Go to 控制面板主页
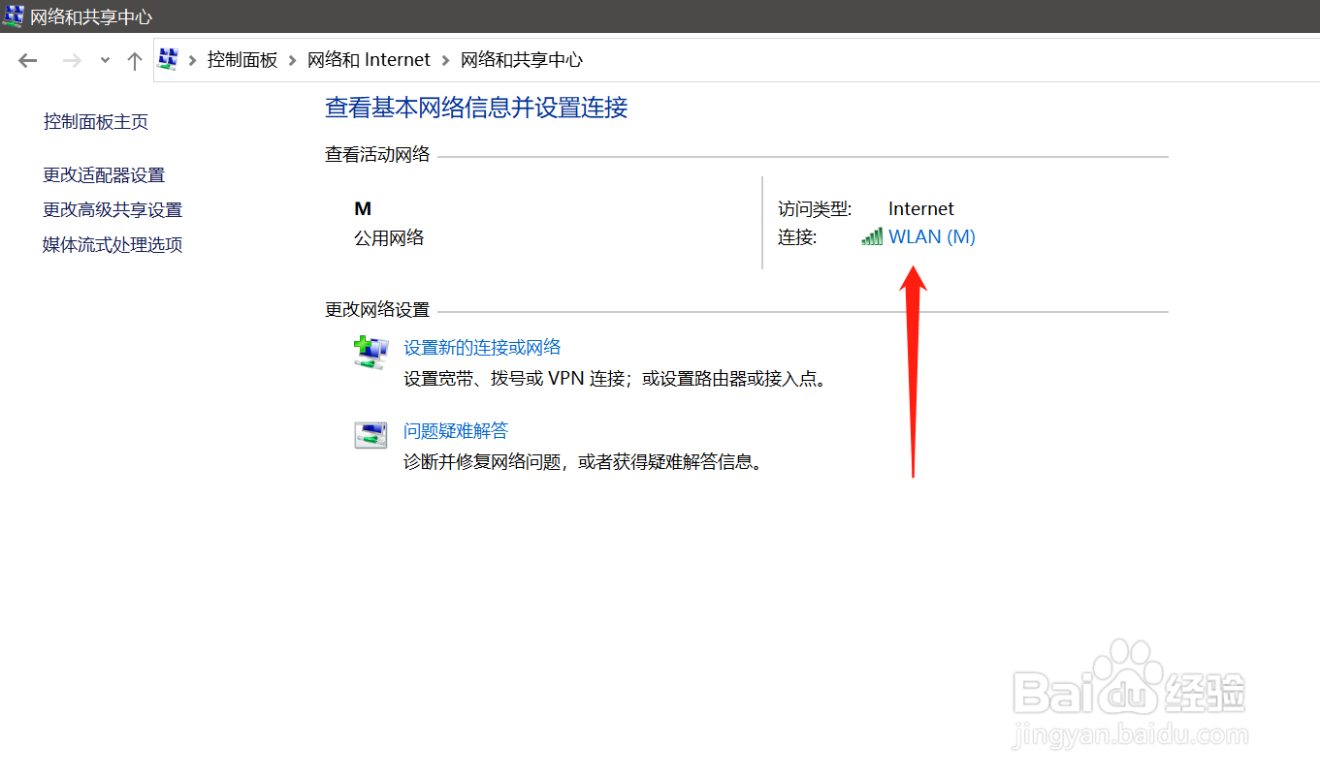 tap(95, 120)
